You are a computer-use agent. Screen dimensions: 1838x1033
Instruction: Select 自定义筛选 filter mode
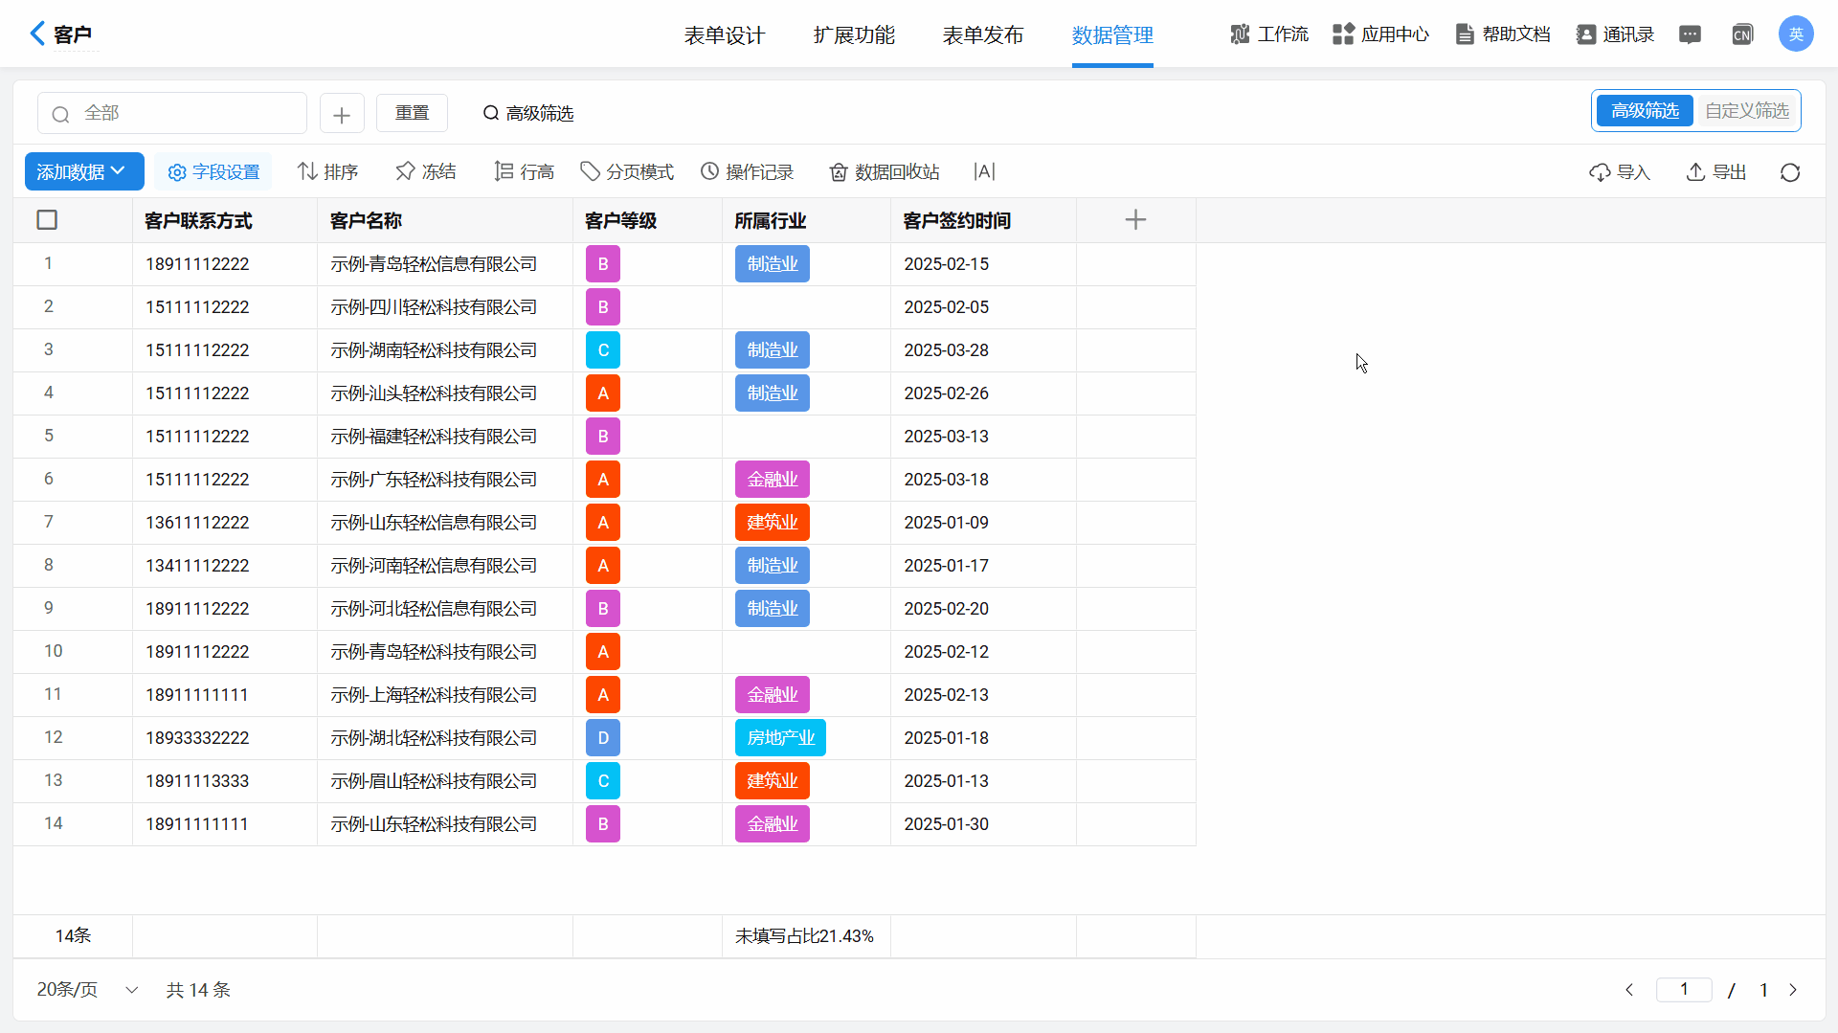coord(1747,111)
